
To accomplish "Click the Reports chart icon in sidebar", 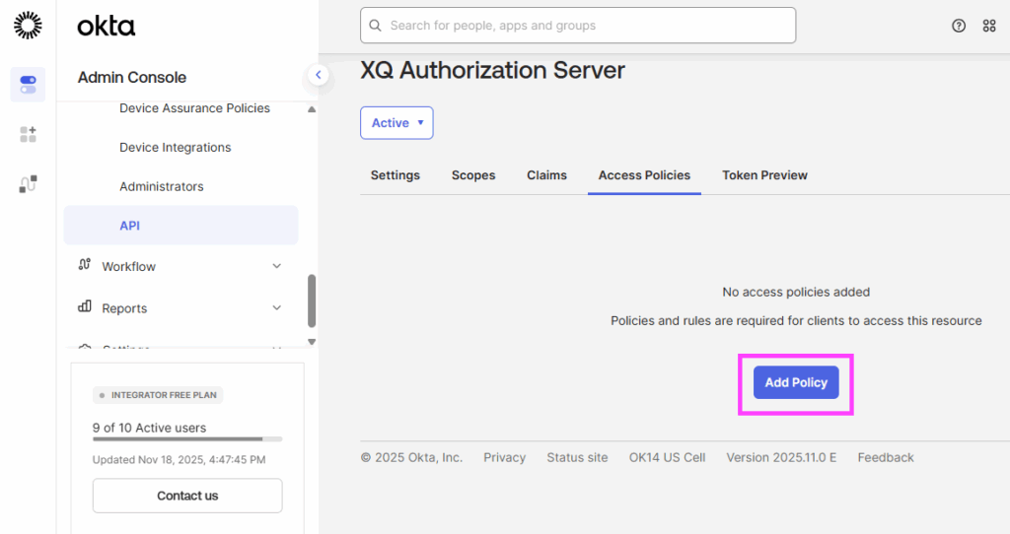I will point(85,307).
